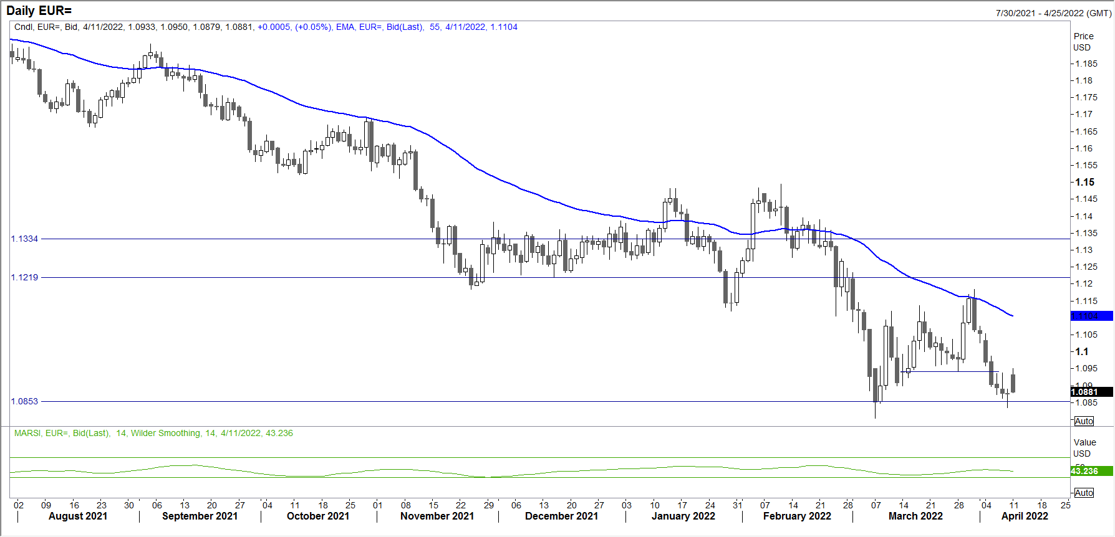Image resolution: width=1115 pixels, height=537 pixels.
Task: Click the Auto button in the RSI panel
Action: (1084, 493)
